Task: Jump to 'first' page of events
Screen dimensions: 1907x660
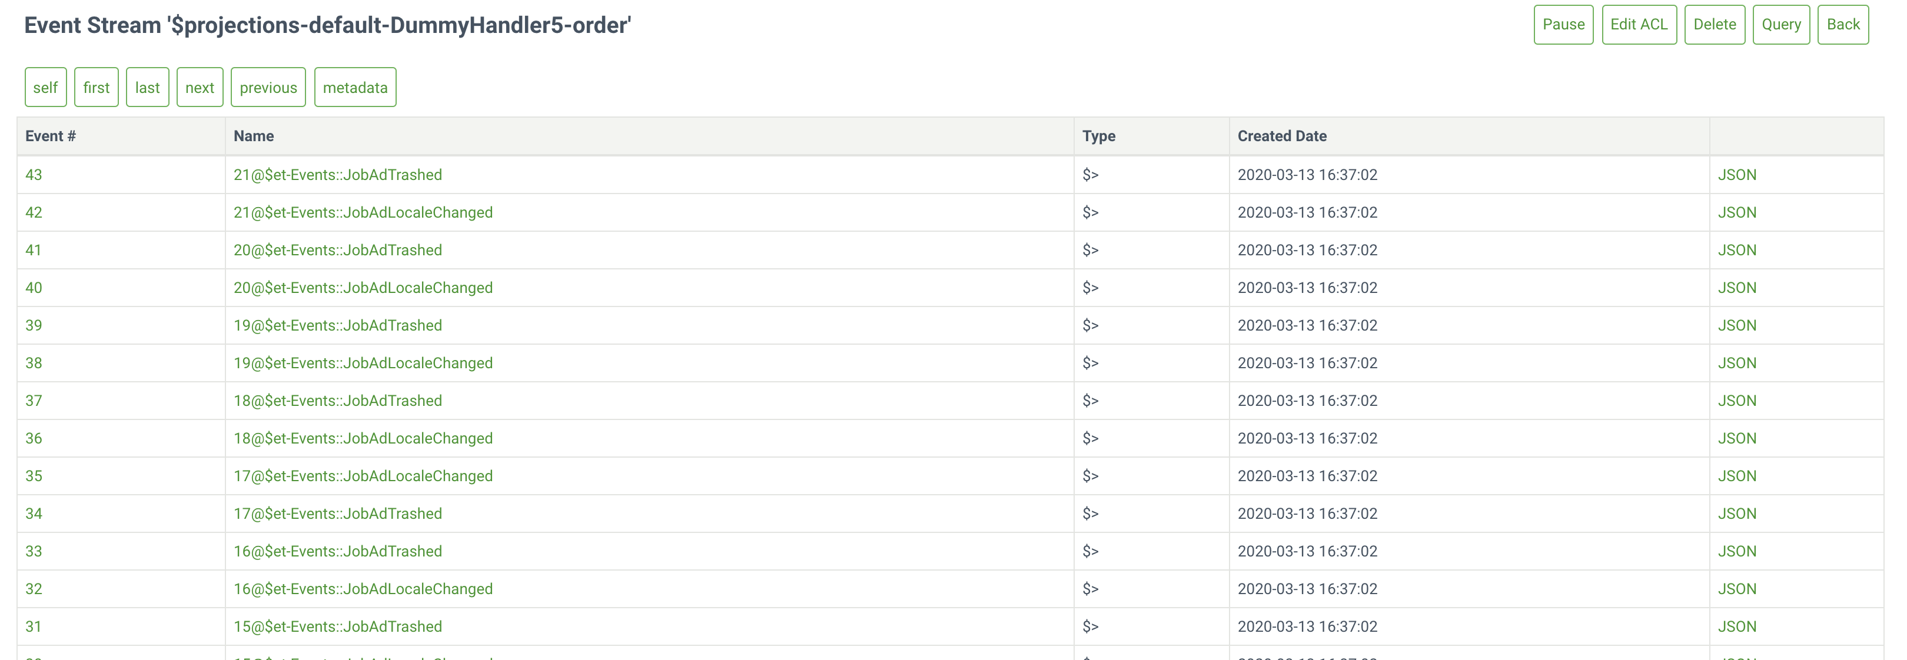Action: click(x=97, y=87)
